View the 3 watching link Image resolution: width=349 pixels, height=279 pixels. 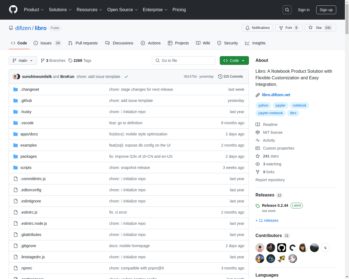[268, 164]
